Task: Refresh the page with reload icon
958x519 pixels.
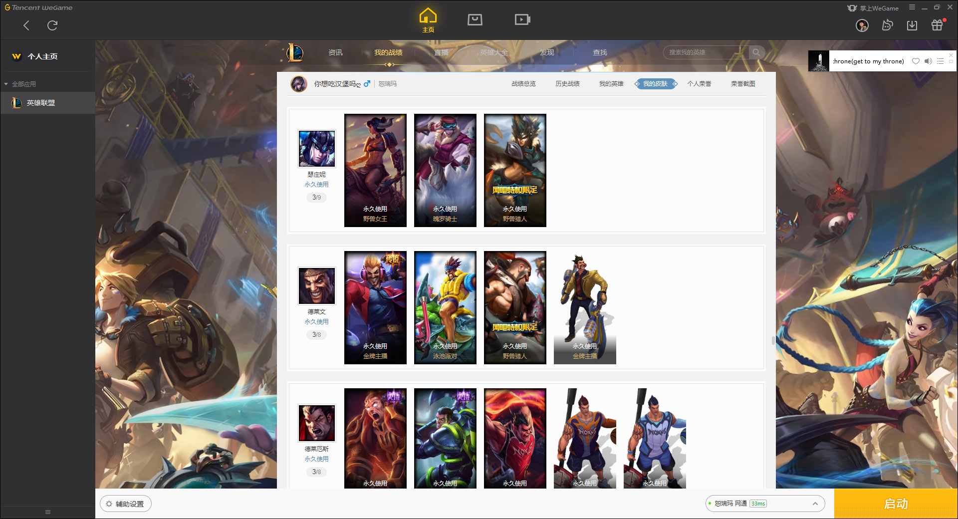Action: 52,25
